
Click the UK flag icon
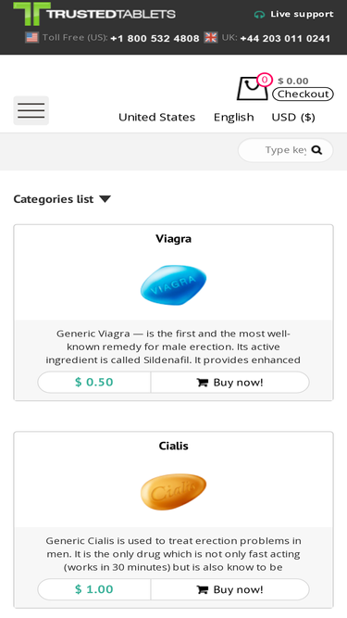(211, 37)
